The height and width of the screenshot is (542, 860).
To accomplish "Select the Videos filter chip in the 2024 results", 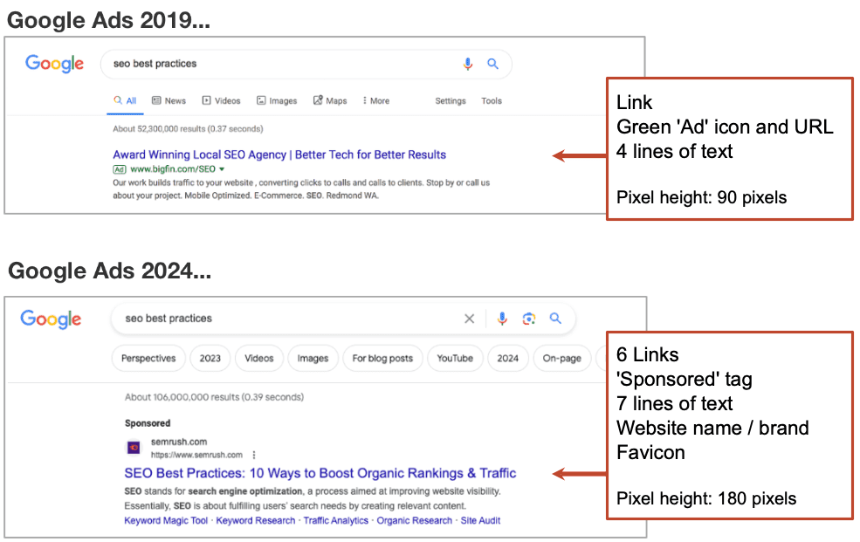I will (x=259, y=359).
